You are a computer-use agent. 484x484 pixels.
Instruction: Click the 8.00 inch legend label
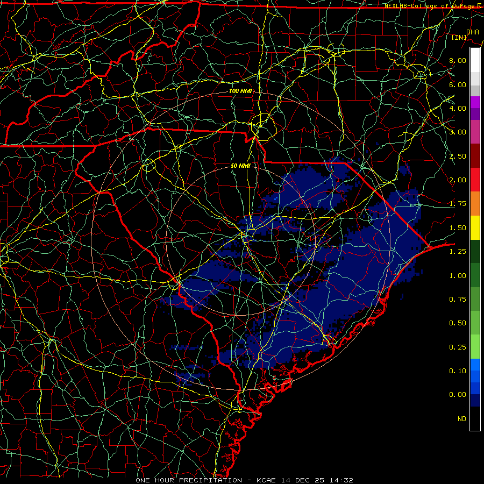[458, 60]
